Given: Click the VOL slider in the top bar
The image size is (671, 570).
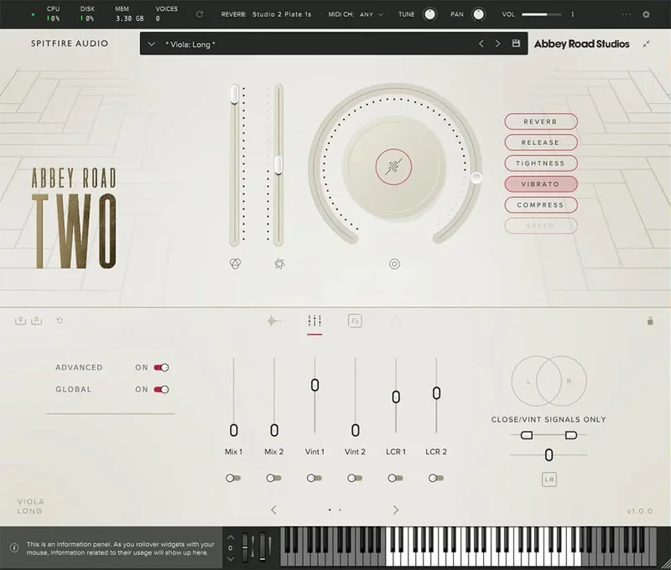Looking at the screenshot, I should point(541,14).
